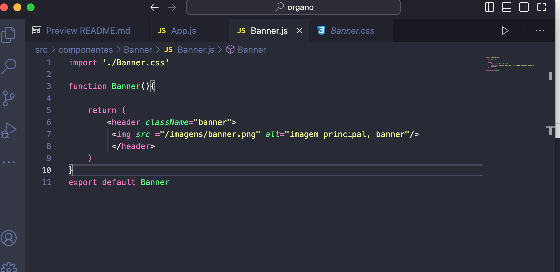Switch to Banner.css tab
The width and height of the screenshot is (560, 272).
click(351, 31)
